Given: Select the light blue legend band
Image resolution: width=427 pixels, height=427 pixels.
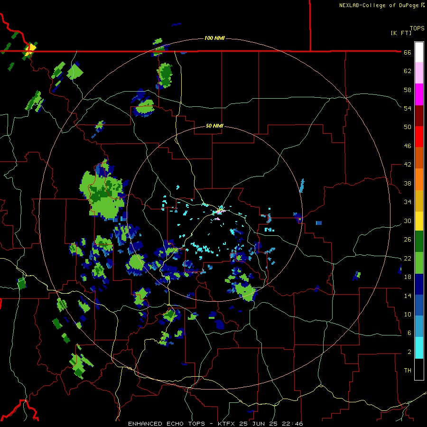Looking at the screenshot, I should (x=419, y=326).
